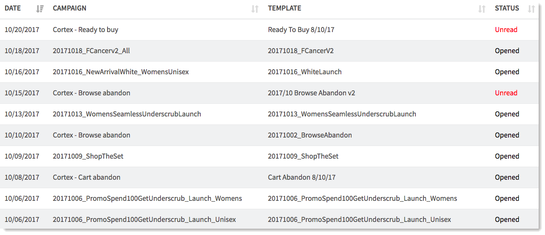Click the DATE column header label
This screenshot has width=545, height=235.
[13, 8]
